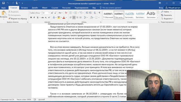The height and width of the screenshot is (102, 181).
Task: Switch to the Вставка tab
Action: coord(25,8)
